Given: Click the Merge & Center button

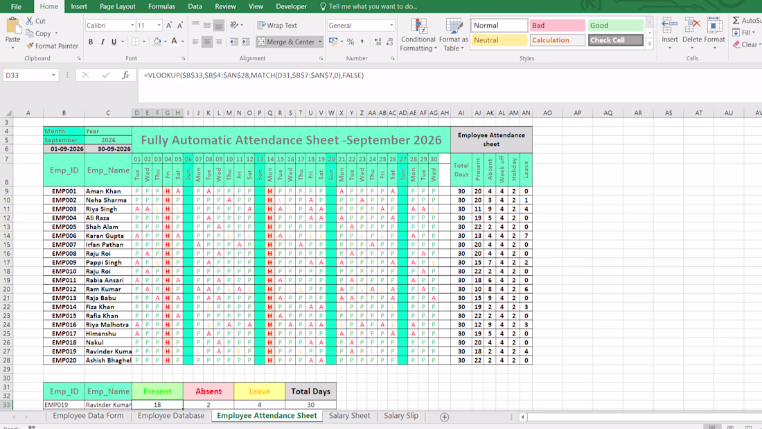Looking at the screenshot, I should [x=286, y=42].
